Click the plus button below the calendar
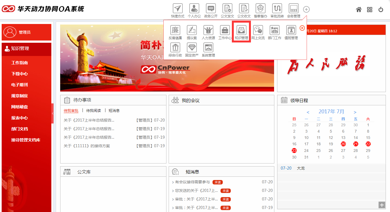This screenshot has width=390, height=212. click(381, 205)
